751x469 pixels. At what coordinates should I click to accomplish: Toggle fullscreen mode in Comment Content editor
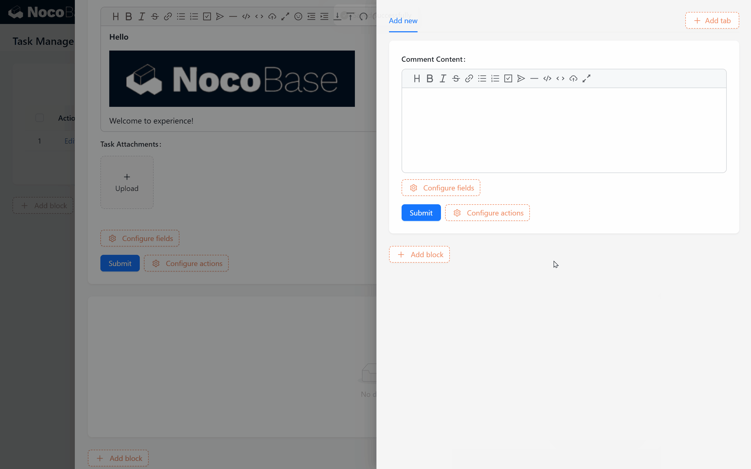tap(586, 78)
